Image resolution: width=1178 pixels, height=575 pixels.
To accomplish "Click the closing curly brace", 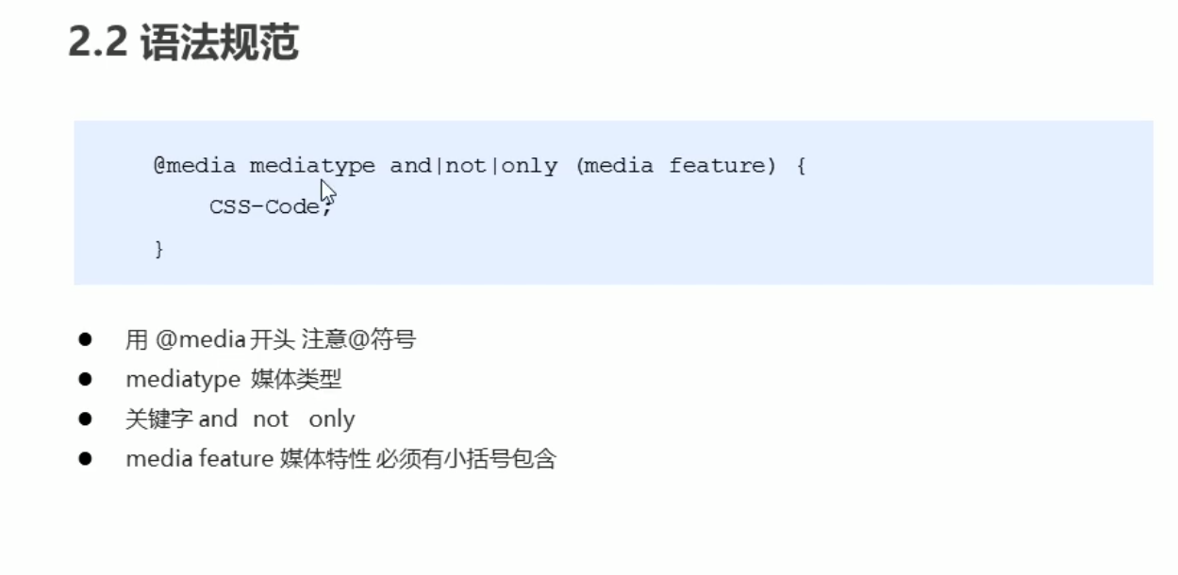I will 158,249.
